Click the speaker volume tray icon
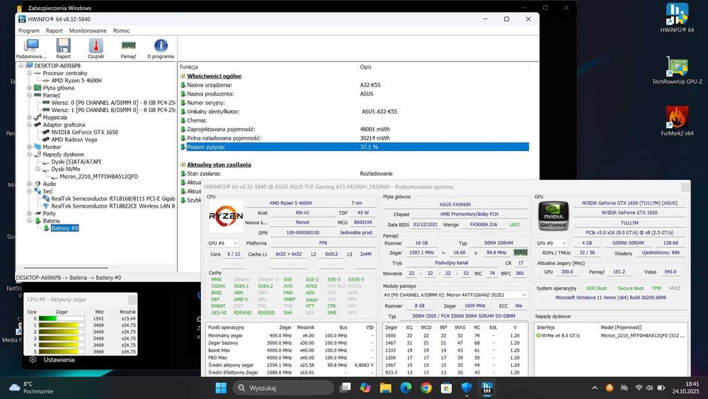The width and height of the screenshot is (708, 399). click(x=649, y=388)
